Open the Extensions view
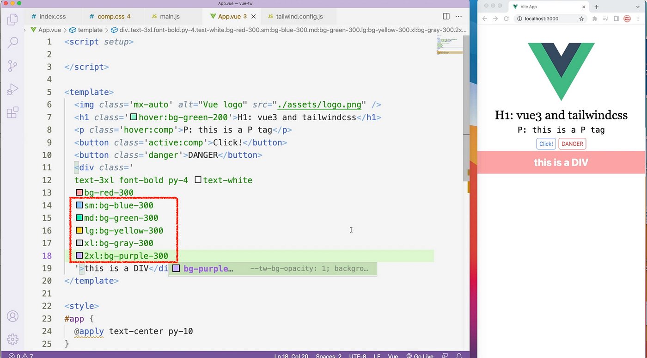 13,112
